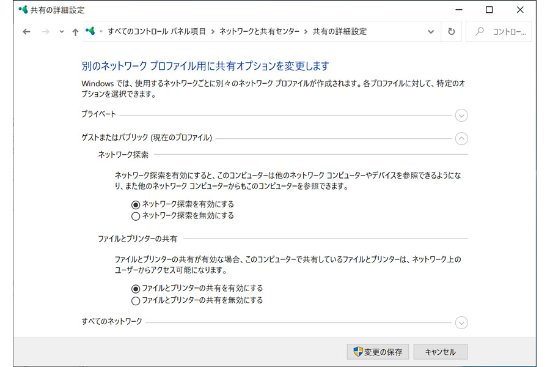The height and width of the screenshot is (367, 550).
Task: Collapse the ゲストまたはパブリック profile section
Action: pyautogui.click(x=461, y=139)
